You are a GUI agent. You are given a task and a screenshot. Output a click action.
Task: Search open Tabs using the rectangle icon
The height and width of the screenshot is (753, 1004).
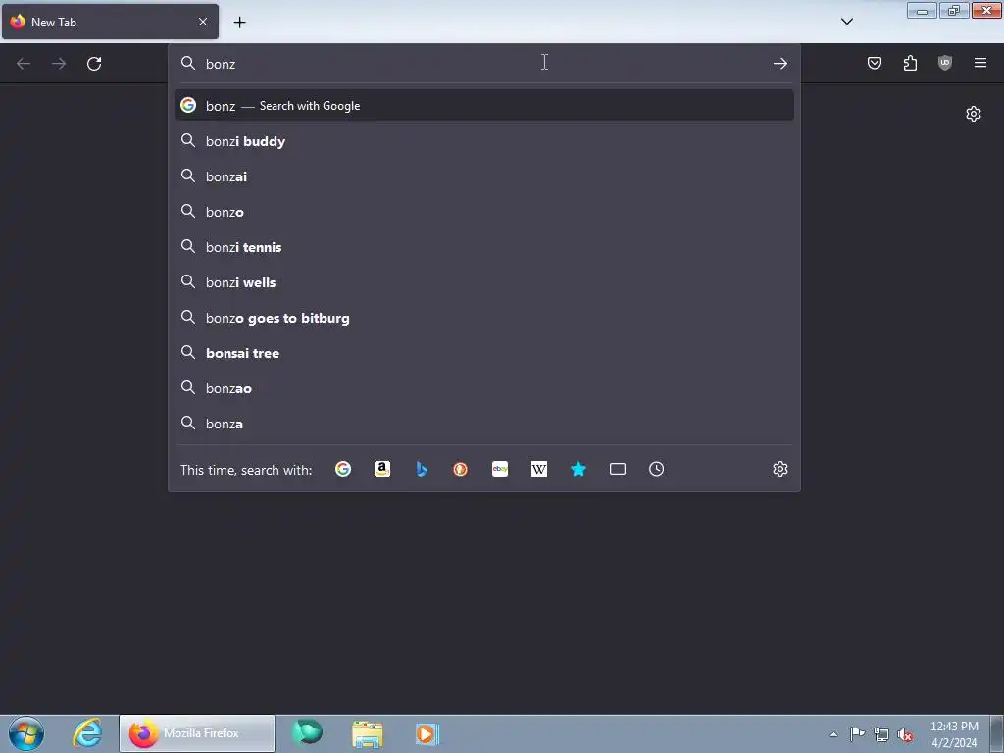(618, 469)
